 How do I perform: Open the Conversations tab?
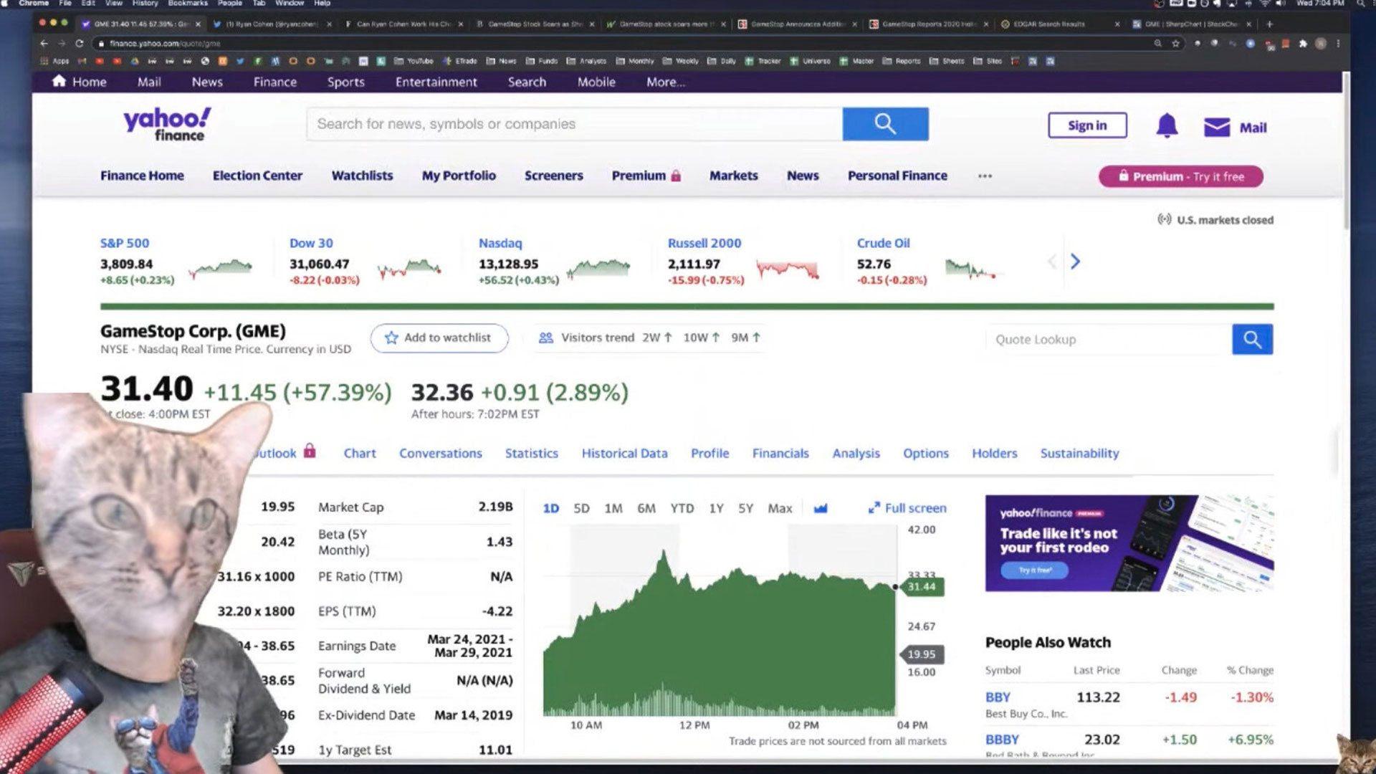click(x=441, y=453)
